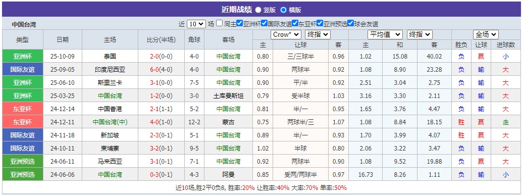This screenshot has width=522, height=195.
Task: Open the 6-0(4-0) score link
Action: point(162,70)
